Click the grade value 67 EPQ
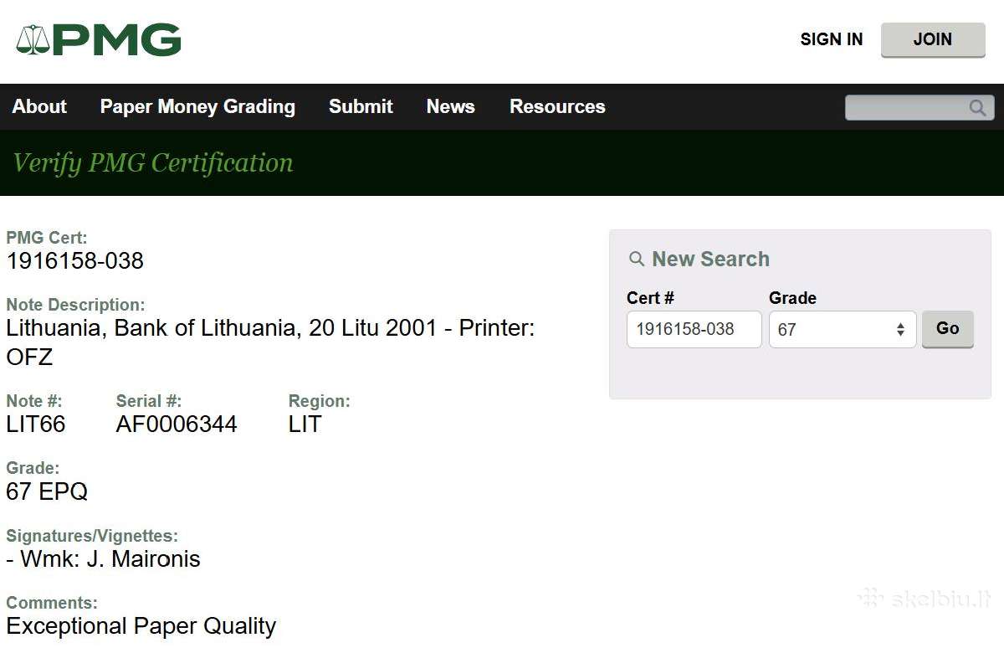1004x648 pixels. coord(47,491)
